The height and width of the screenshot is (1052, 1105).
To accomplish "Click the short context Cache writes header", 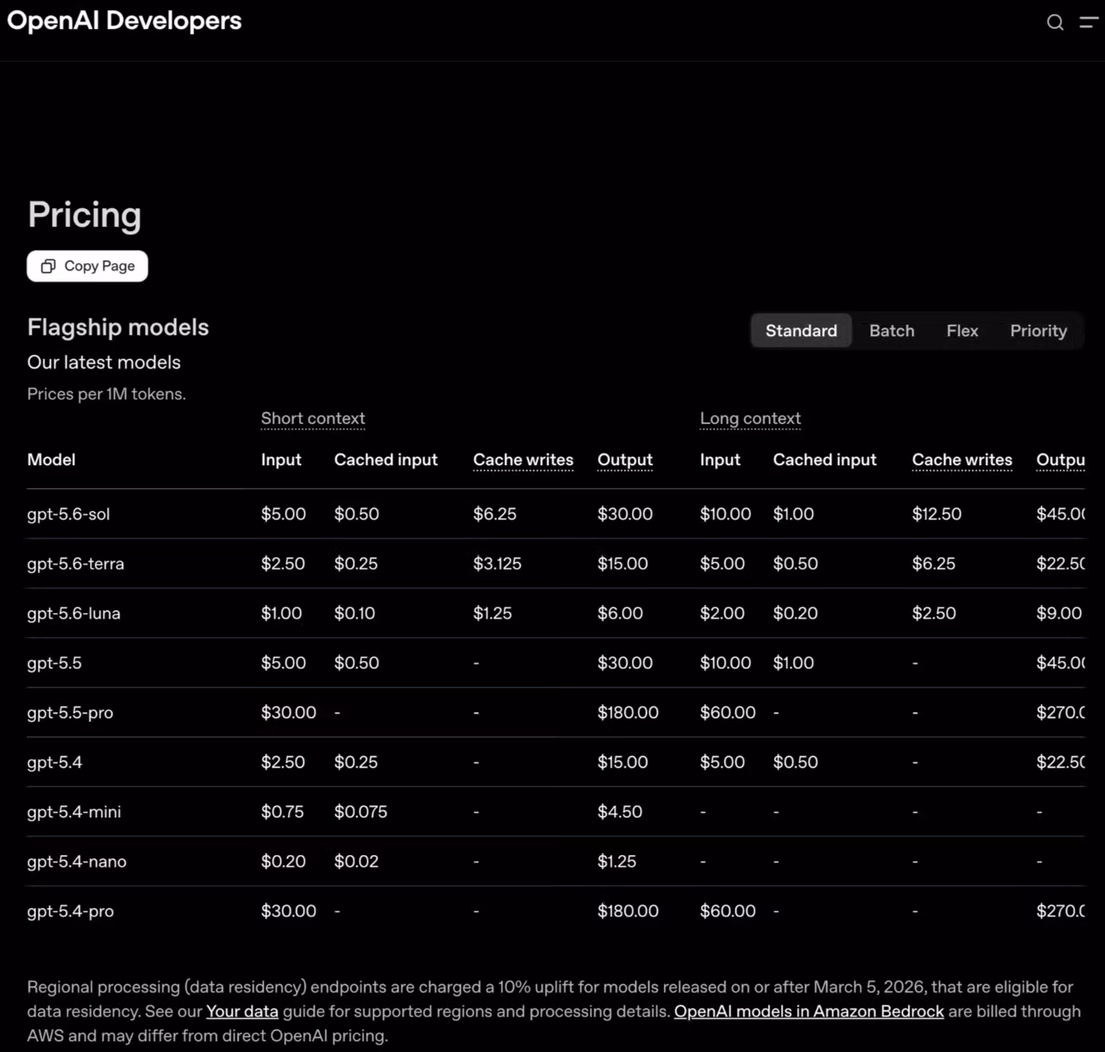I will 523,459.
